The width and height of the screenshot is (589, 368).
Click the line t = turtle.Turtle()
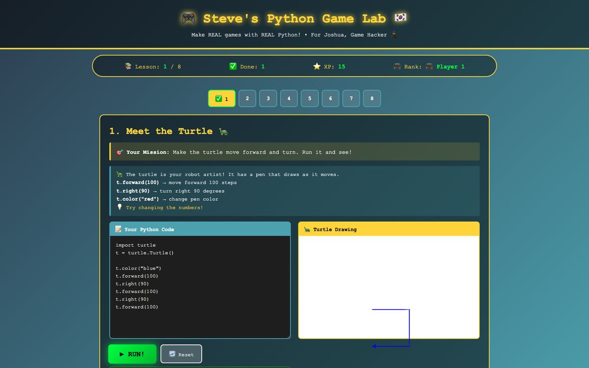[x=145, y=253]
